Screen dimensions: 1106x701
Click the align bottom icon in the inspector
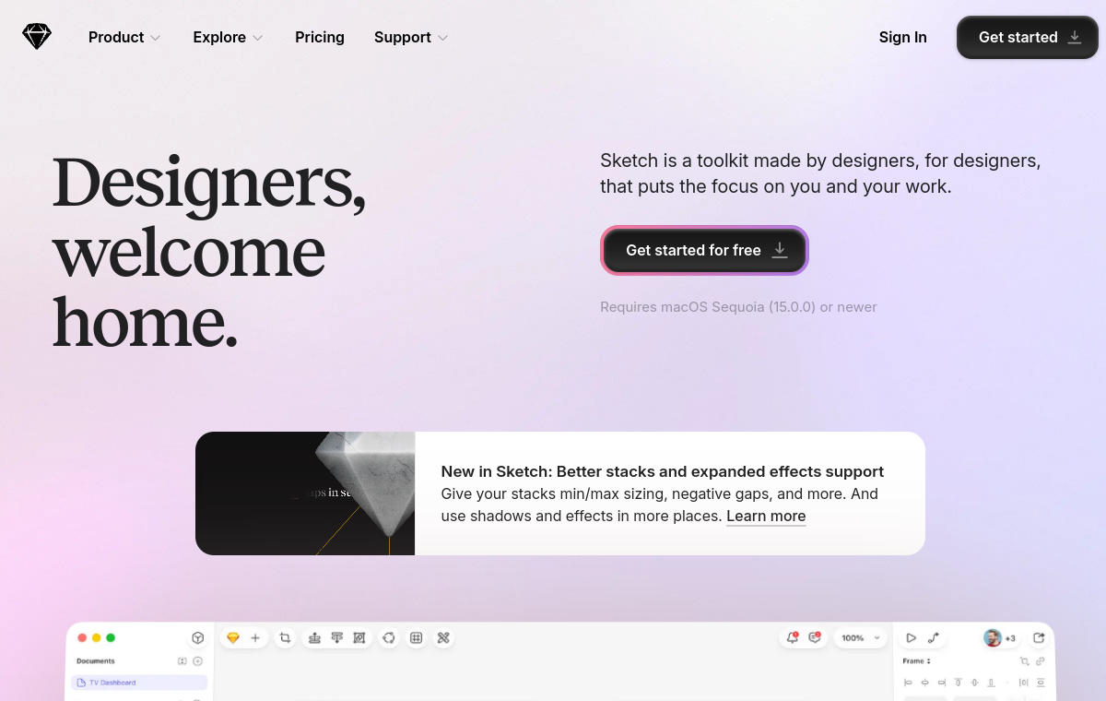(x=991, y=683)
